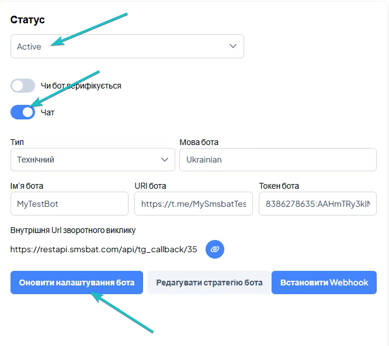Click into the Токен бота field
This screenshot has width=389, height=346.
click(317, 204)
